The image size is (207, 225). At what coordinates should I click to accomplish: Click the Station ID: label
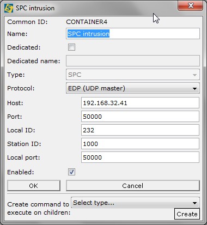[x=24, y=144]
